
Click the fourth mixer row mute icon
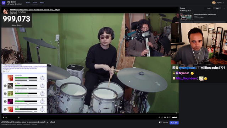5,101
